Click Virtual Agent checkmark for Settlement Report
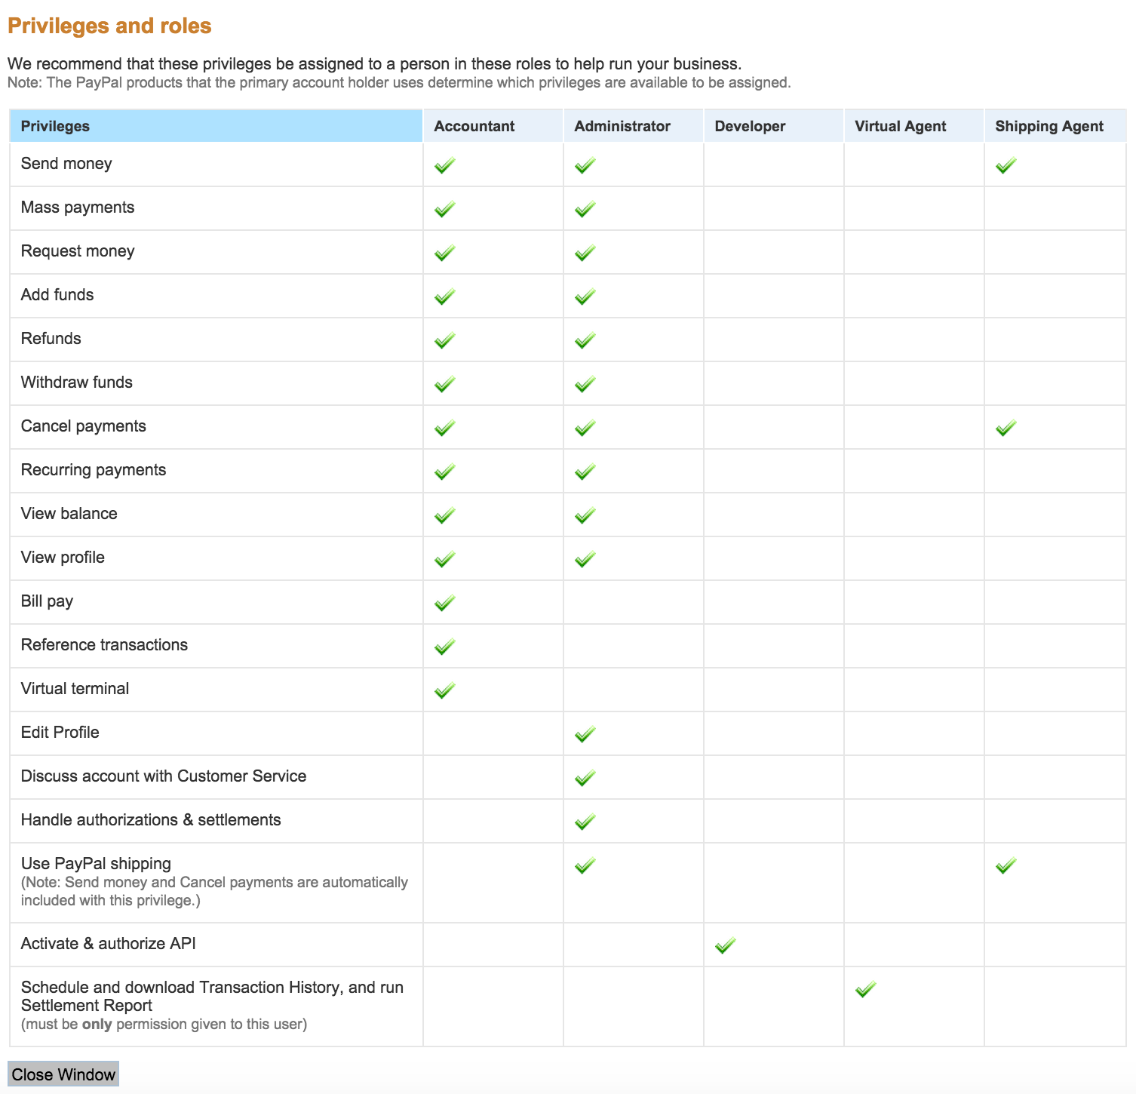Screen dimensions: 1136x1094 [866, 989]
